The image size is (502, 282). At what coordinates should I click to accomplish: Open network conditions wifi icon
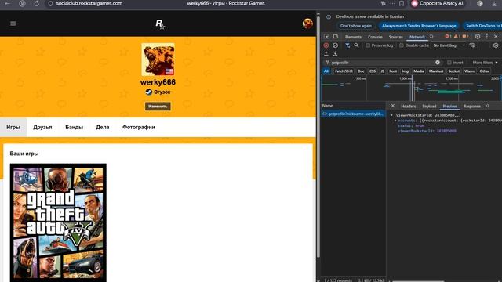click(x=472, y=45)
